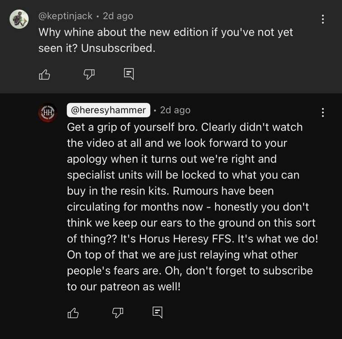Click the 'Rumours have been' line in reply
Screen dimensions: 342x339
click(x=223, y=191)
